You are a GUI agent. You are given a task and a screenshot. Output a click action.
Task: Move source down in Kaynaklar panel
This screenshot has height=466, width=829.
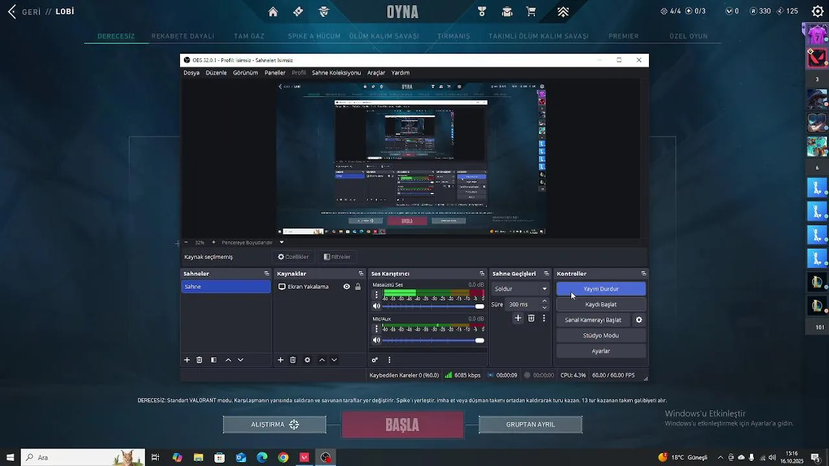tap(334, 360)
